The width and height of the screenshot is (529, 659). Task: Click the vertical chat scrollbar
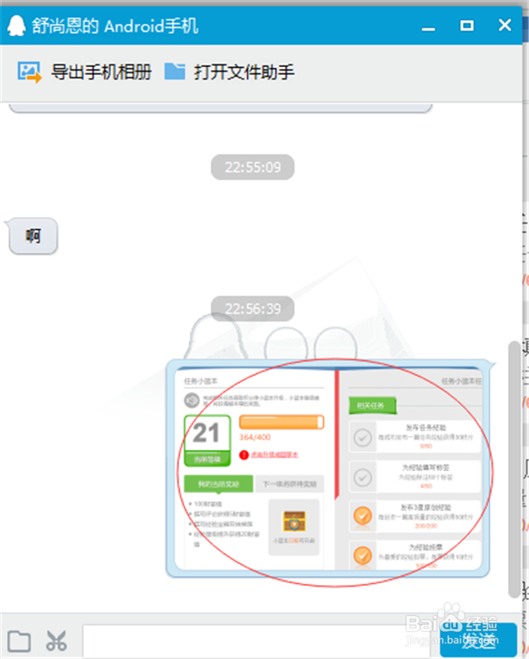[514, 469]
